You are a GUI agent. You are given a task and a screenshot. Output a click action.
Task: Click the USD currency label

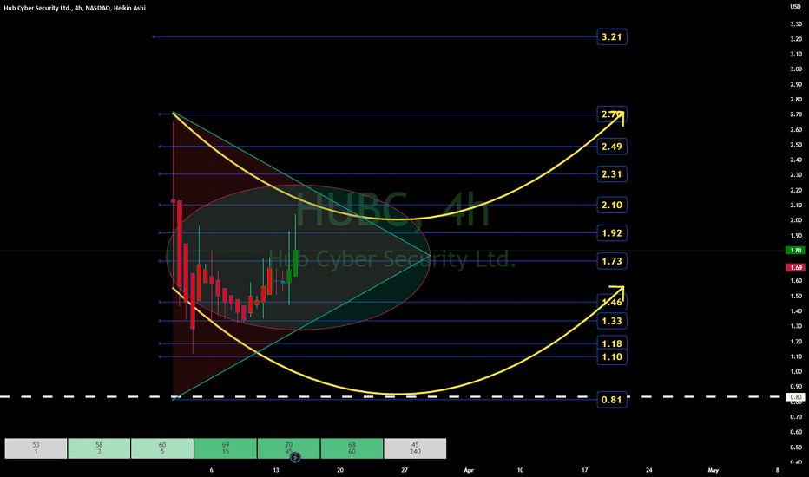click(795, 7)
